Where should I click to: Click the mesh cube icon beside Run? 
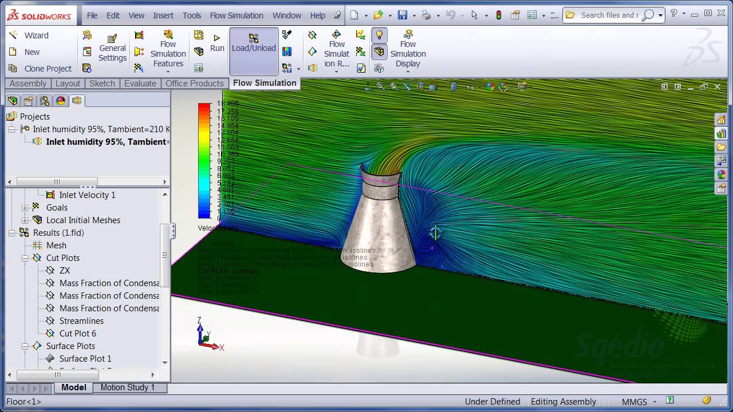tap(199, 51)
